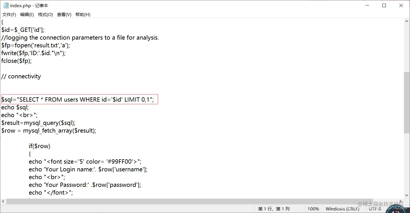Open the 编辑(E) menu
410x213 pixels.
(x=27, y=15)
